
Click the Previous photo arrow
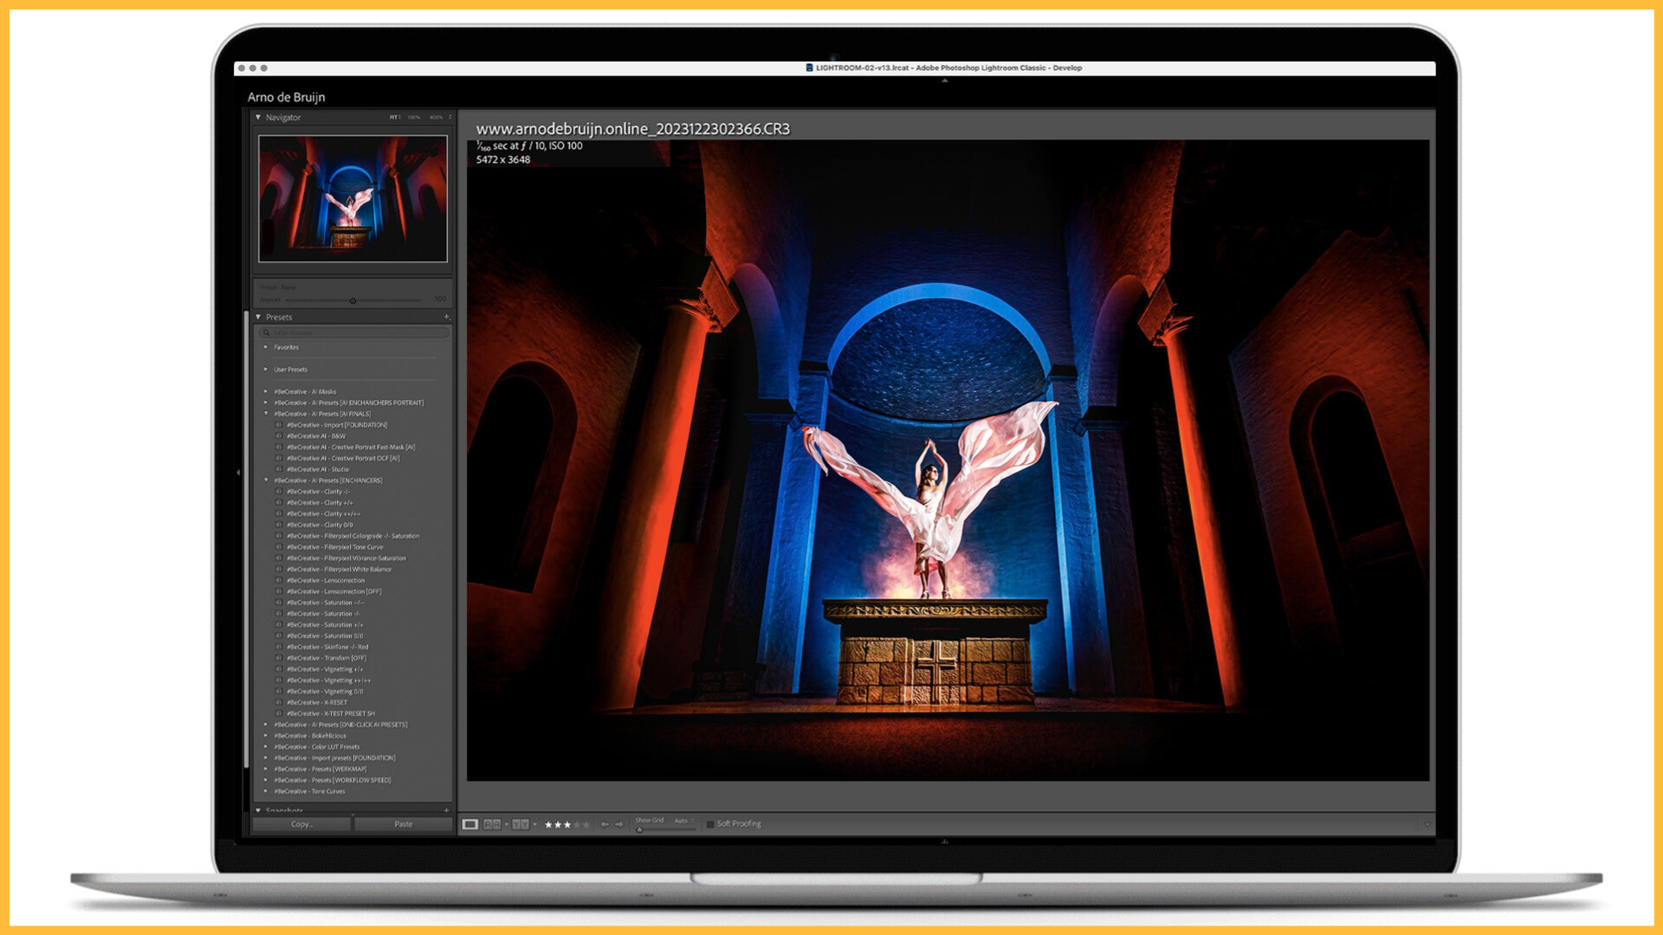coord(605,823)
